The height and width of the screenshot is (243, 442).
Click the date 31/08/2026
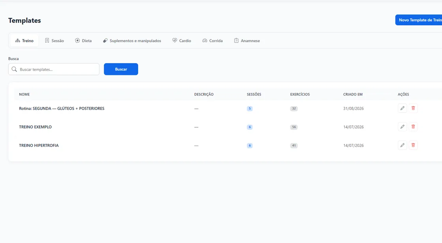(x=354, y=108)
